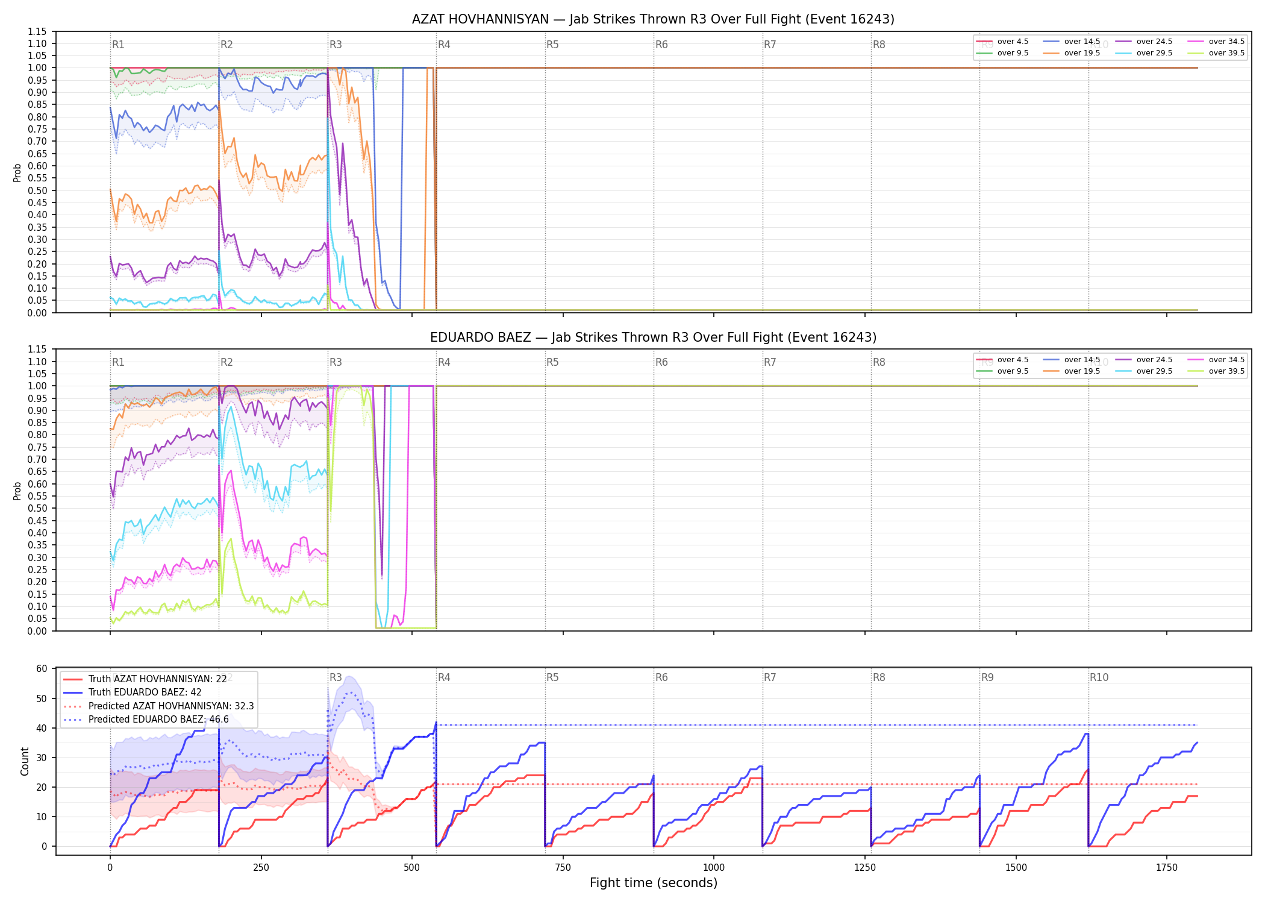Click 'over 29.5' legend entry in middle chart
1265x904 pixels.
point(1143,371)
